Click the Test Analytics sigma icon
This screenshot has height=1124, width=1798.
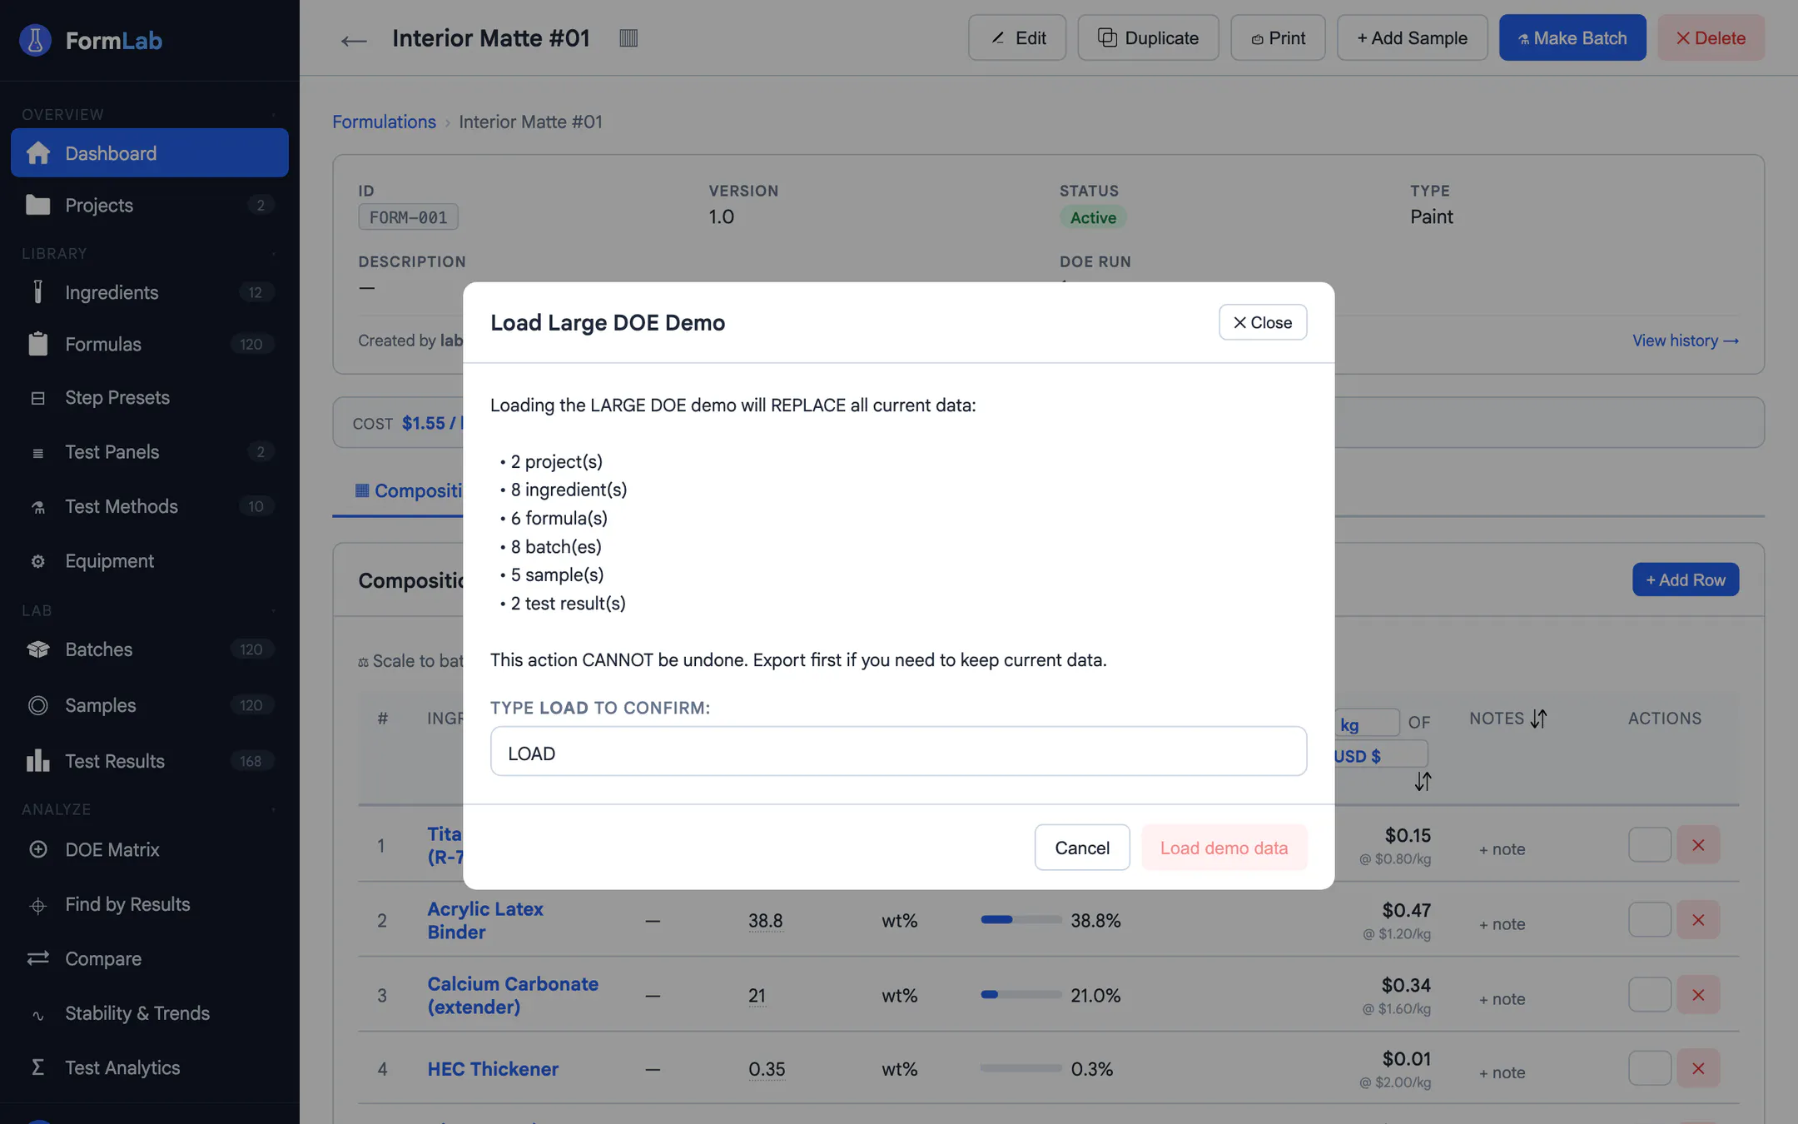click(x=37, y=1067)
